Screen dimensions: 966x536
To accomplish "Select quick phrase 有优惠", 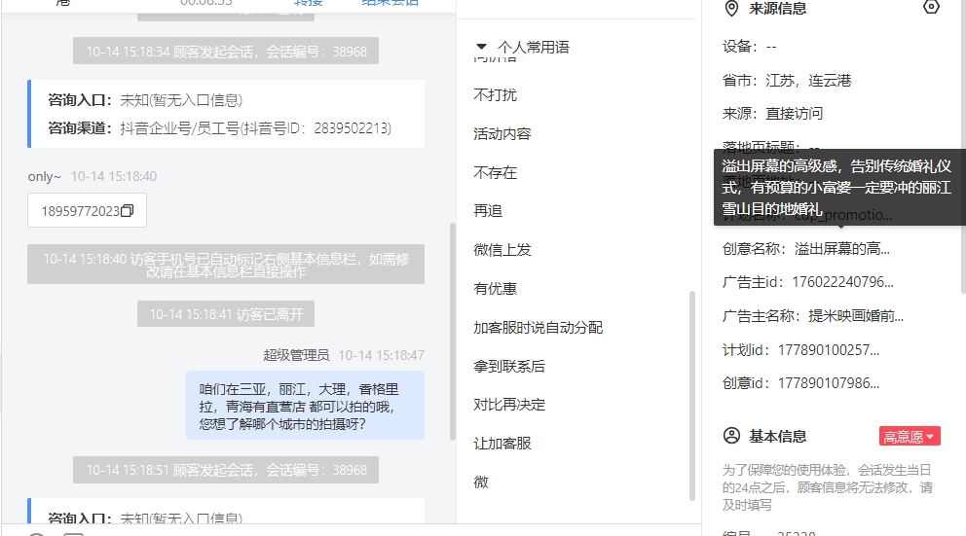I will [x=496, y=288].
